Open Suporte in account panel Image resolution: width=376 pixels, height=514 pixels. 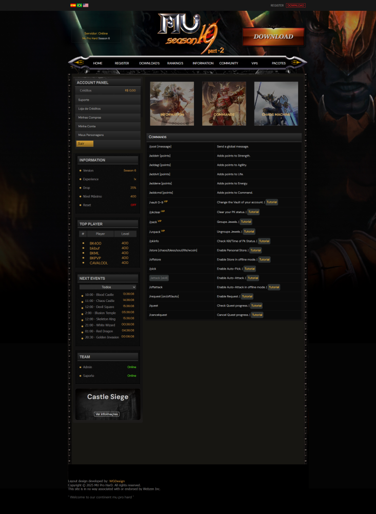click(108, 100)
